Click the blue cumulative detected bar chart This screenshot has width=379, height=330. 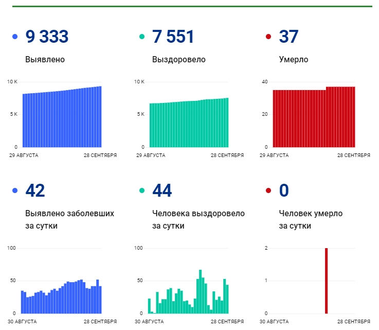[62, 117]
